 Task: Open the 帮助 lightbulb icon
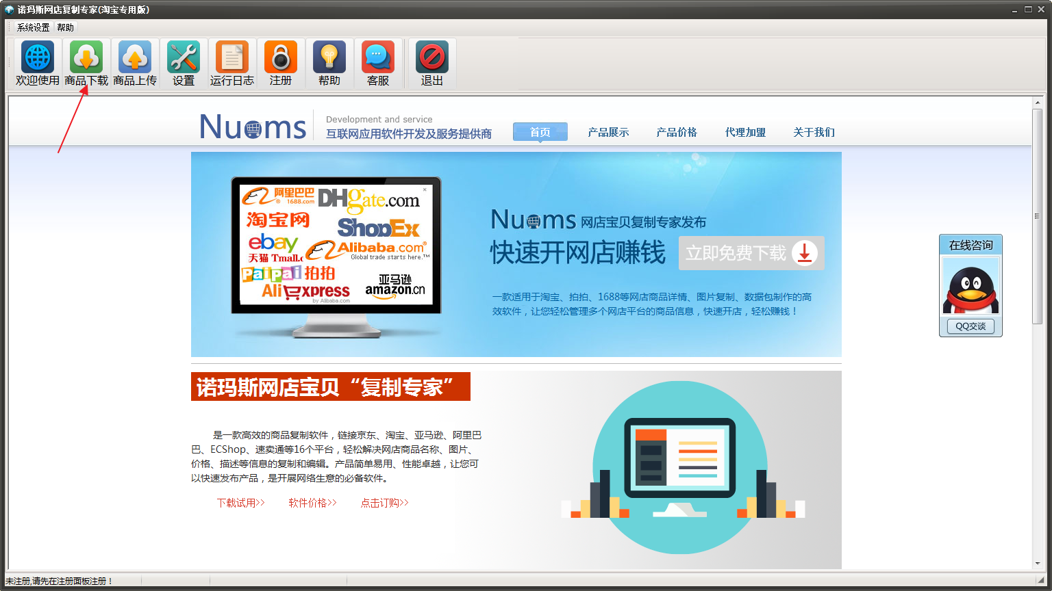(x=329, y=57)
